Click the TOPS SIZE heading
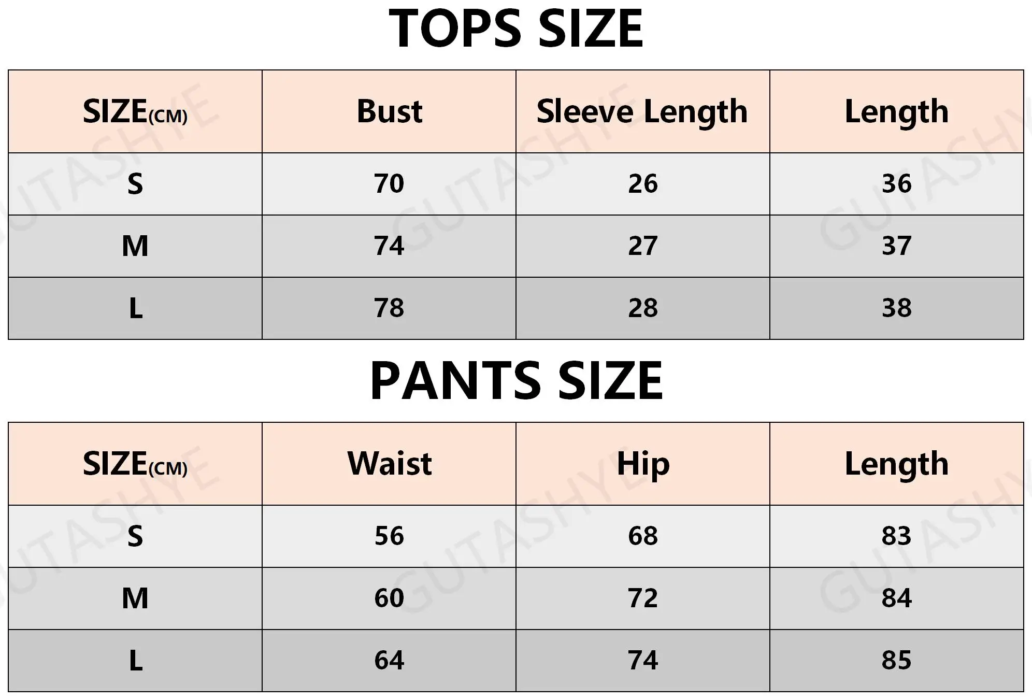Viewport: 1032px width, 700px height. click(x=516, y=28)
